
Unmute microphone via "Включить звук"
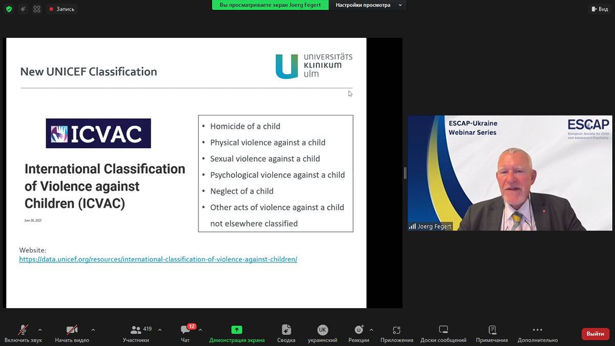pos(23,334)
